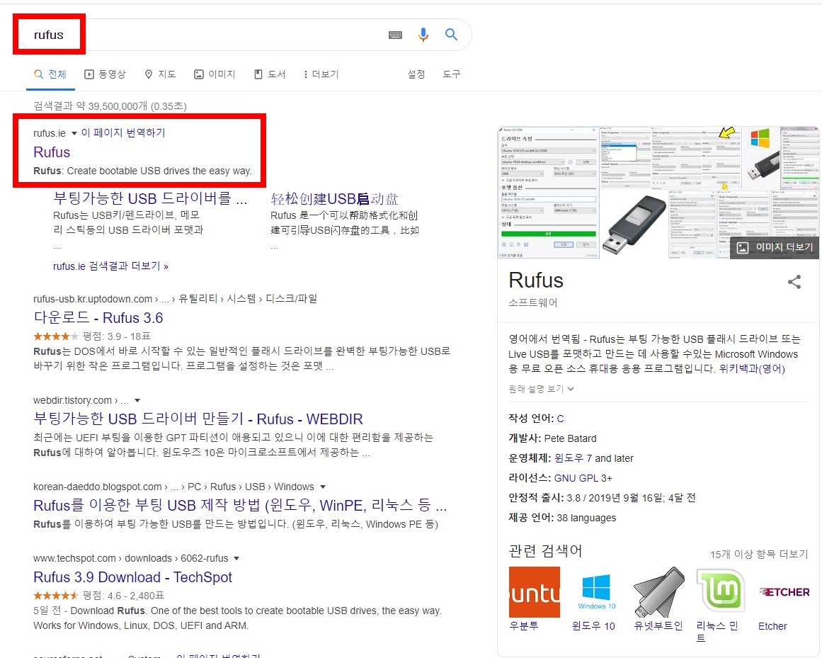
Task: Click the Ubuntu logo related search
Action: (535, 592)
